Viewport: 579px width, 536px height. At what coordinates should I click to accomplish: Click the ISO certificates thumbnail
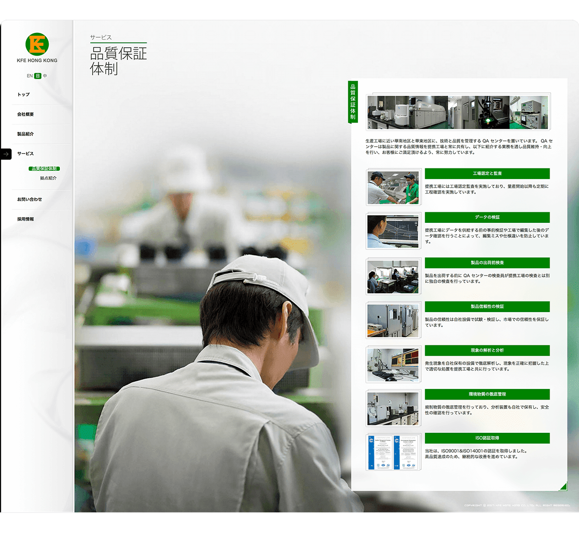pyautogui.click(x=393, y=452)
